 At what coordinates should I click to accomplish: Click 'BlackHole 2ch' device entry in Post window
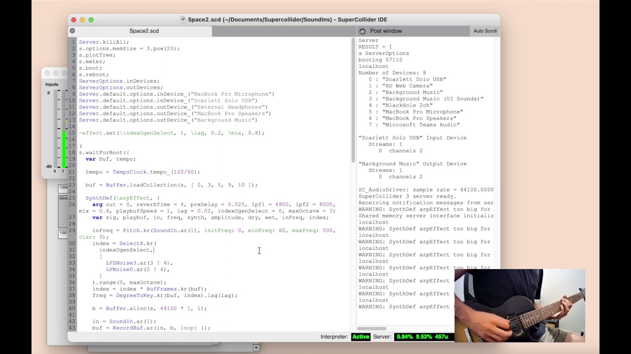[x=400, y=105]
